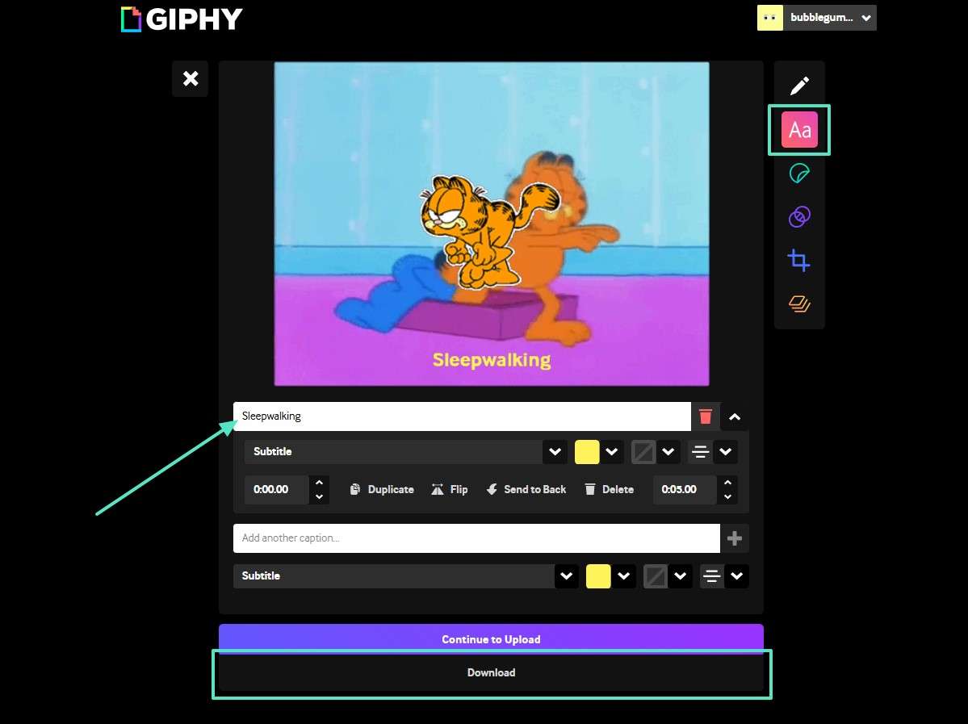Viewport: 968px width, 724px height.
Task: Click Sleepwalking caption background color swatch
Action: point(643,452)
